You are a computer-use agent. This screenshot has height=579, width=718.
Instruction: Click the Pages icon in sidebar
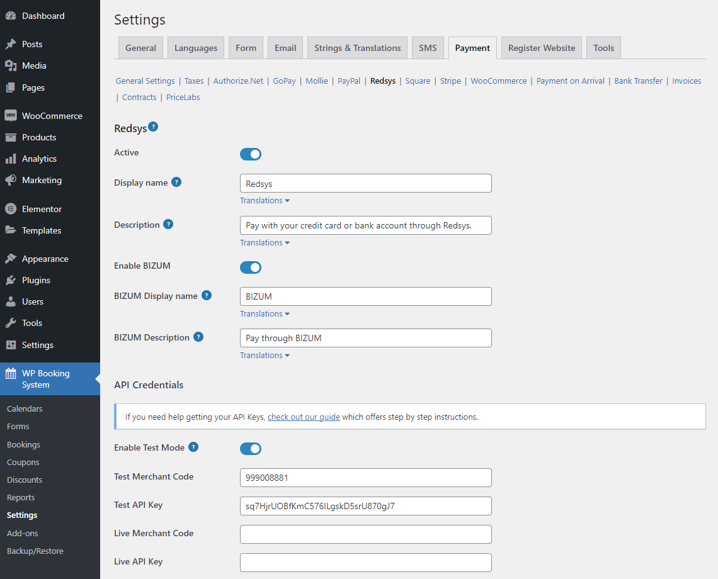(11, 87)
